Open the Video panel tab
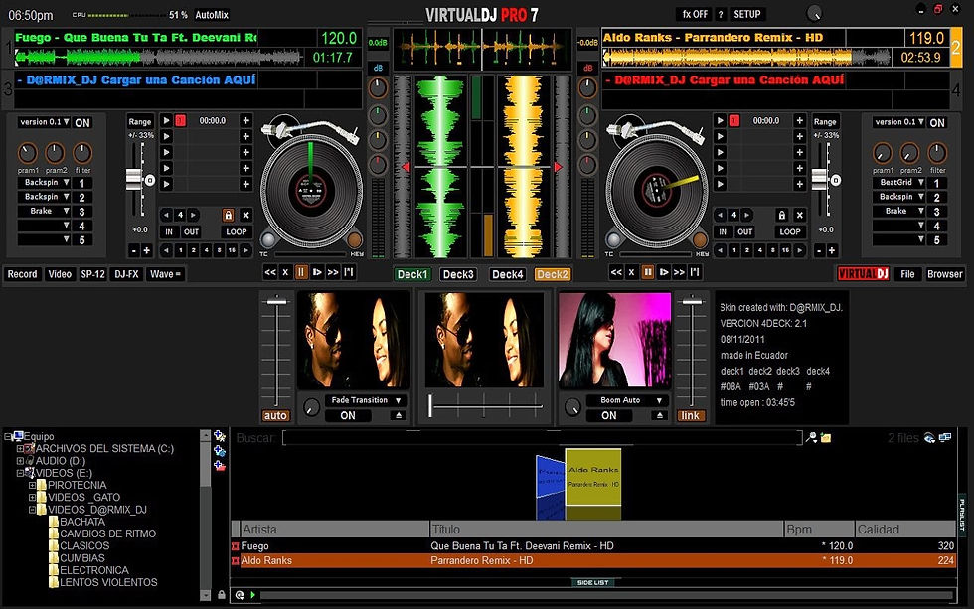The width and height of the screenshot is (974, 609). [x=60, y=274]
